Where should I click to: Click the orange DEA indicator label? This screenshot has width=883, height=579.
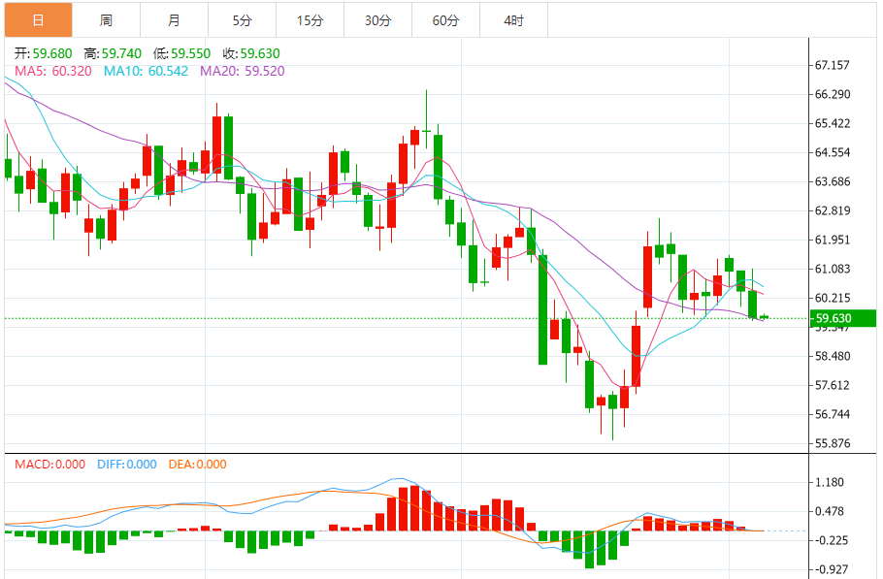point(197,465)
